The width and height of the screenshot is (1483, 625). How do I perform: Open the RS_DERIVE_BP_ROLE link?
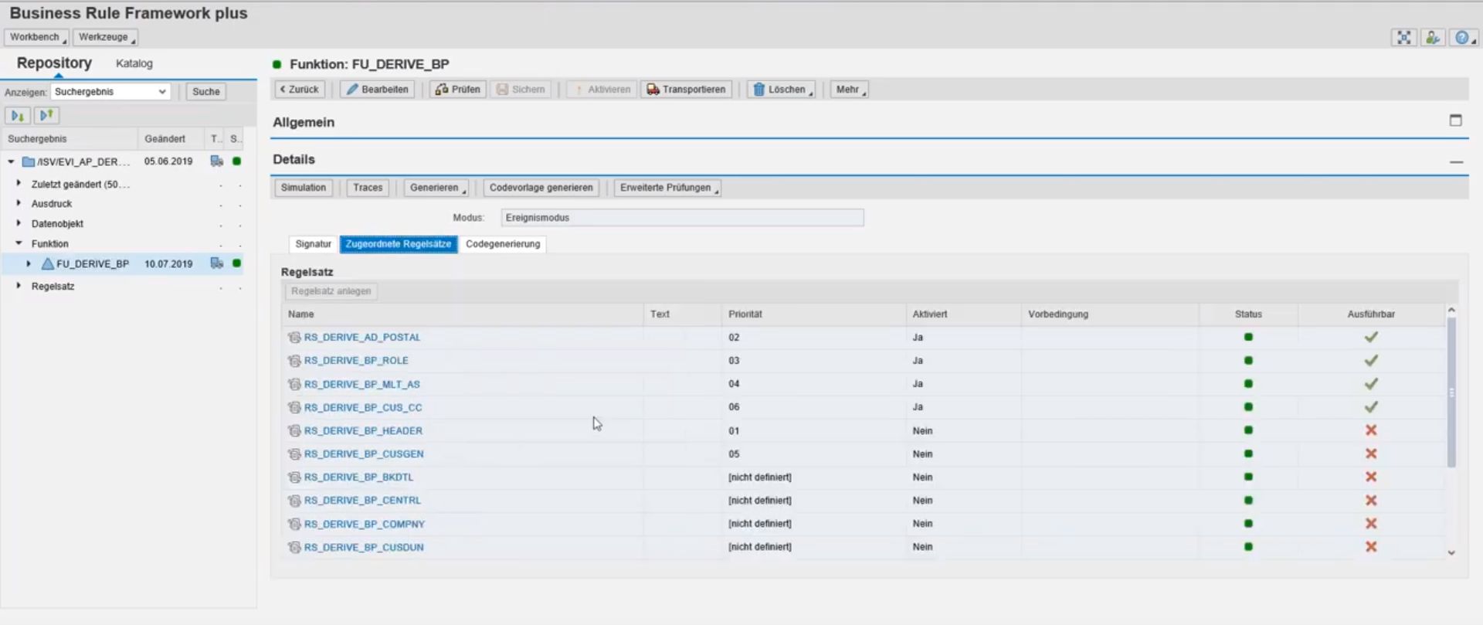coord(356,361)
